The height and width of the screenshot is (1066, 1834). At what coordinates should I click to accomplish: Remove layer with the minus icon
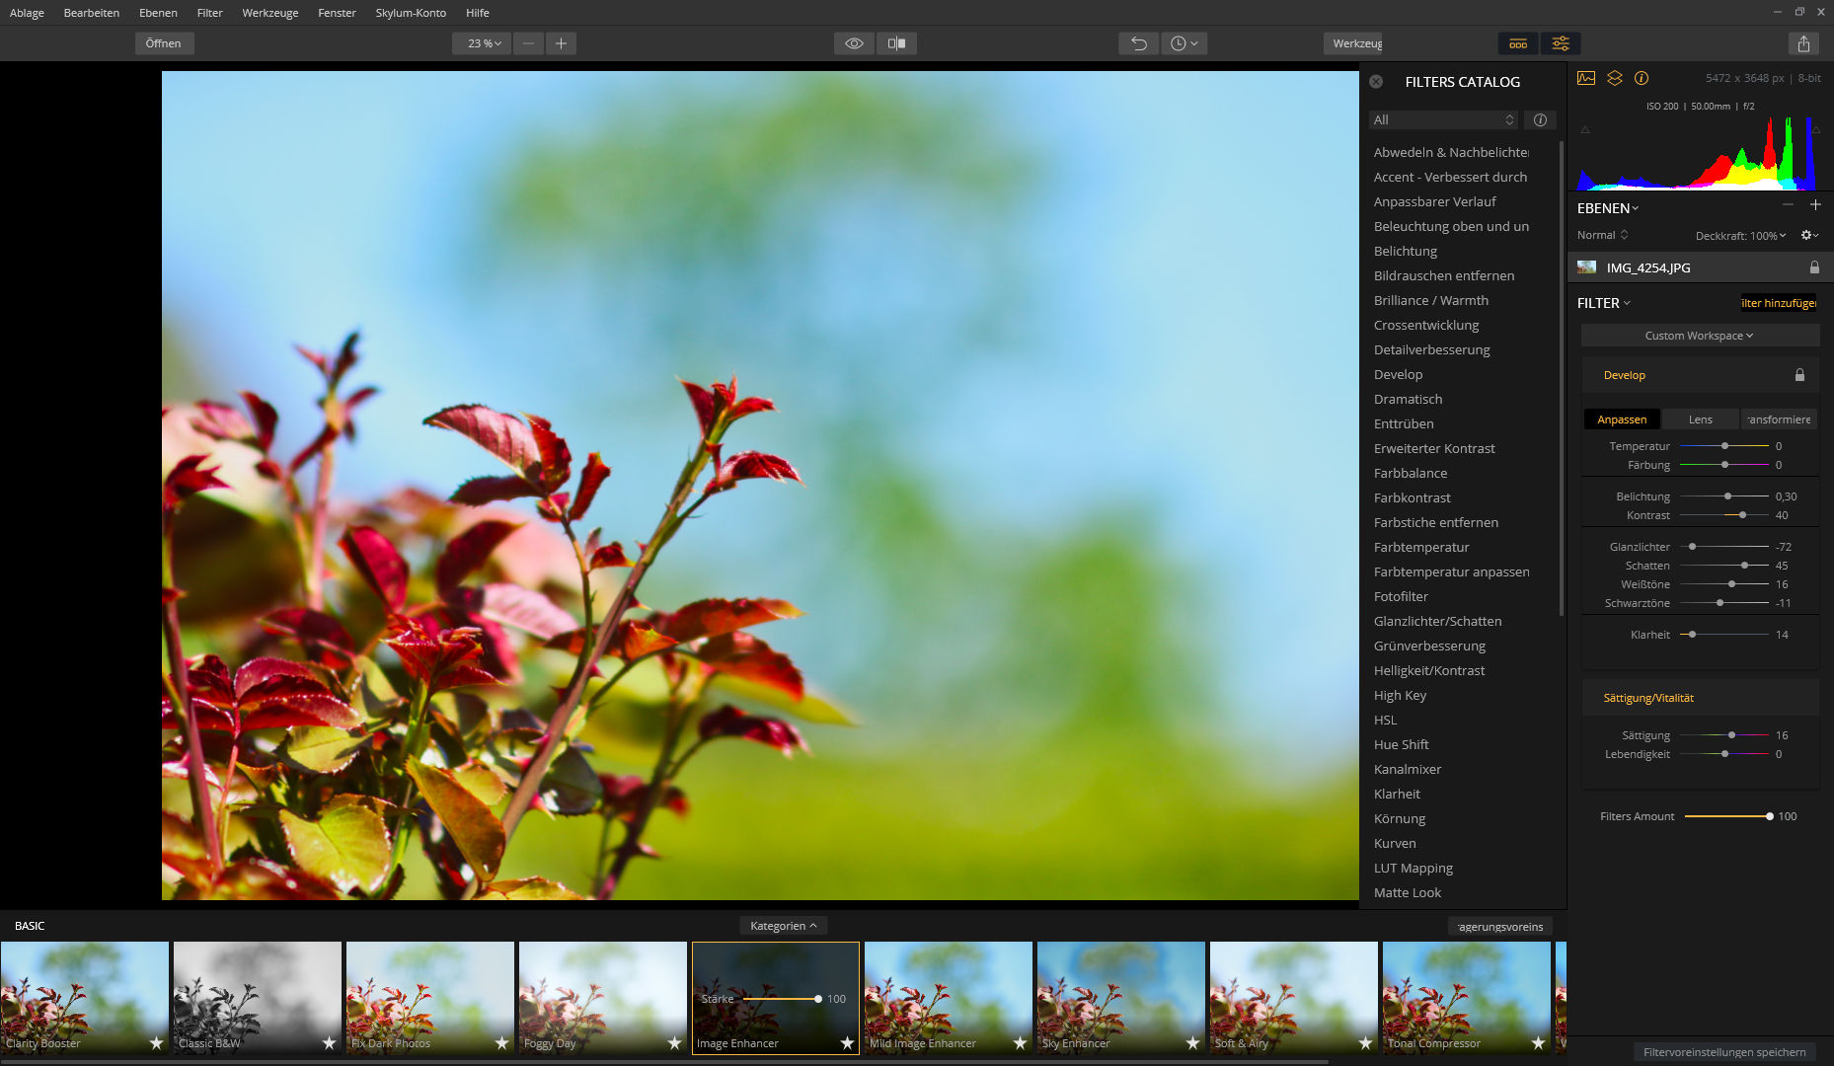click(1788, 205)
